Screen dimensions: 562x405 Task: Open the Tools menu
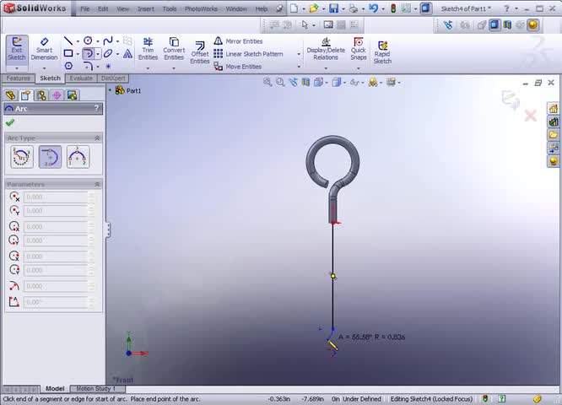(169, 8)
